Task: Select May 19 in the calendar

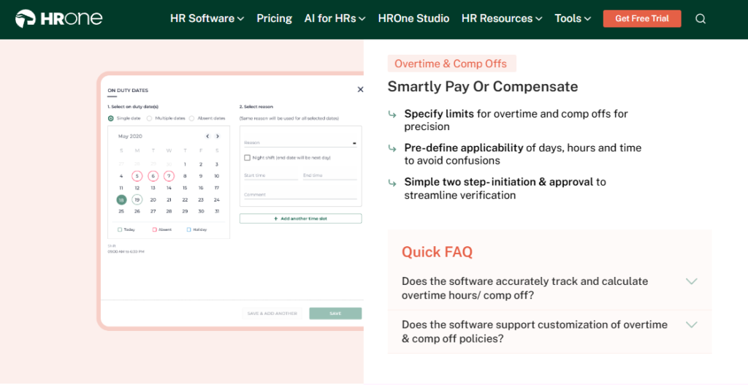Action: click(x=137, y=200)
